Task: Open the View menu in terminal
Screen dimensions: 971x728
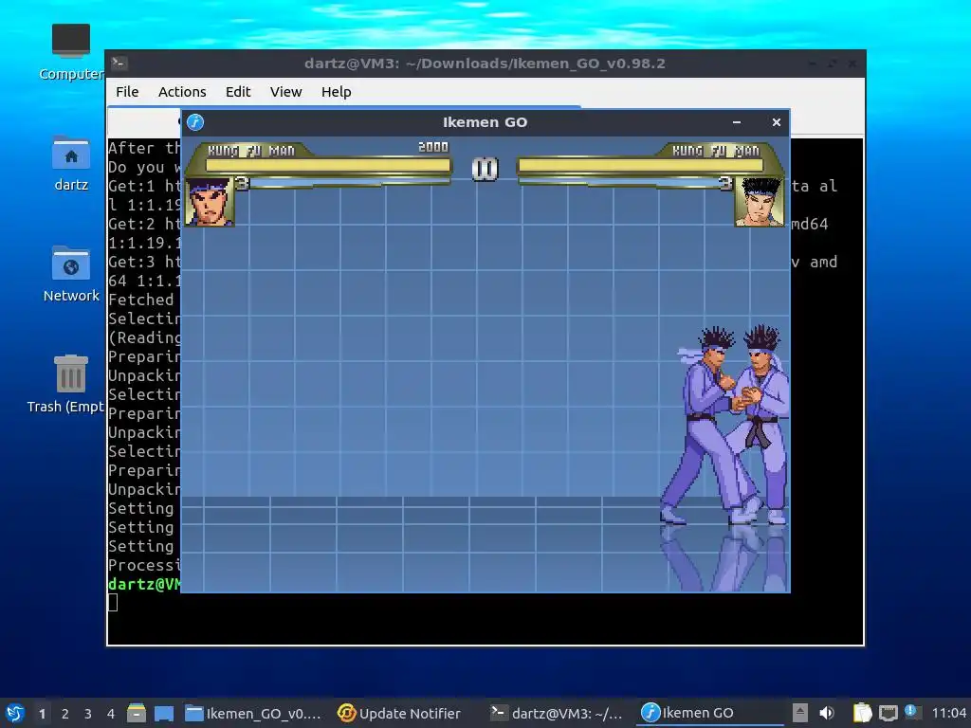Action: (x=285, y=92)
